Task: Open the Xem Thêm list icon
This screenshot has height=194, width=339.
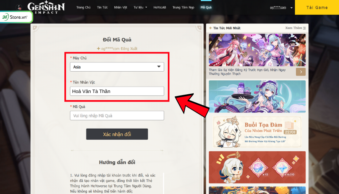Action: pos(304,28)
